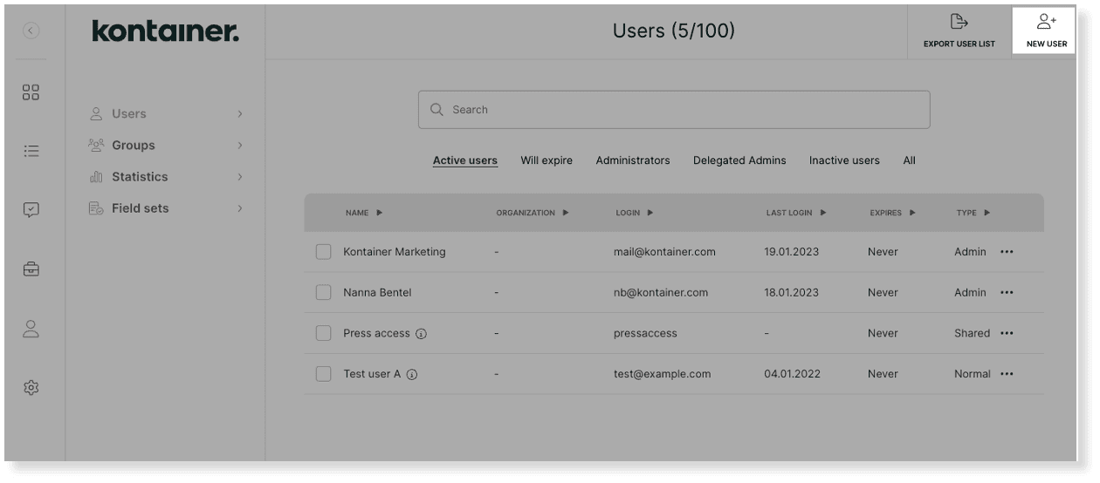
Task: Sort by the LAST LOGIN column arrow
Action: pos(823,213)
